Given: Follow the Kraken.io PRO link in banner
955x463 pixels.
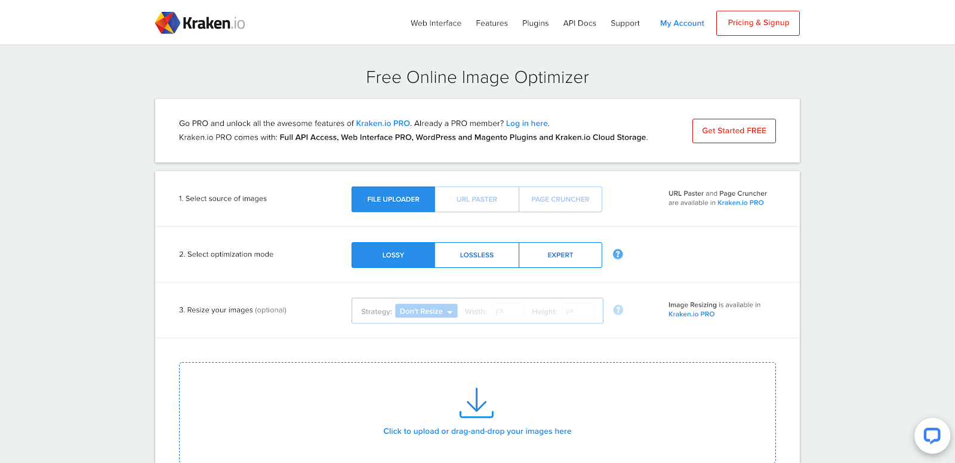Looking at the screenshot, I should (383, 124).
